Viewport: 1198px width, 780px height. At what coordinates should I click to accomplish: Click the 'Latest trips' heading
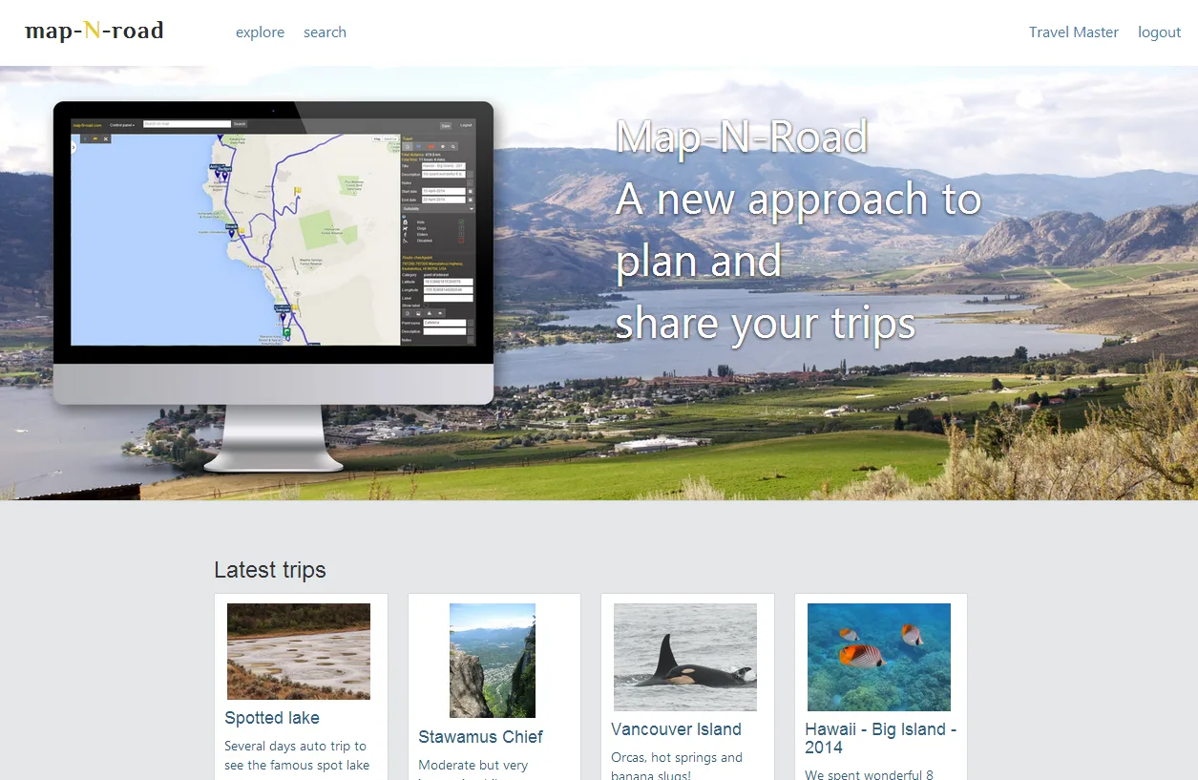270,570
